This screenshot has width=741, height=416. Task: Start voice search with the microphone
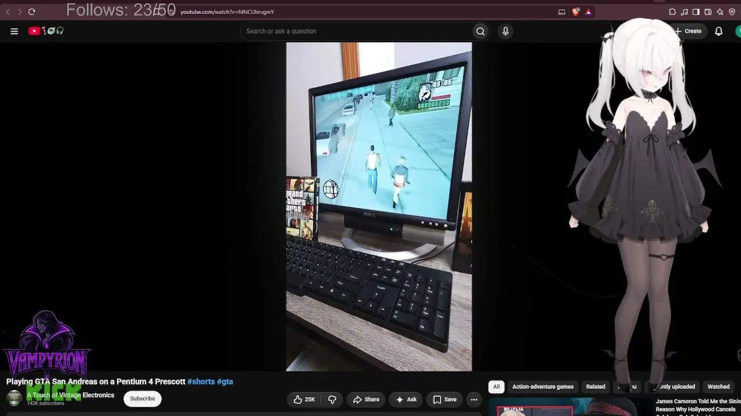(x=505, y=31)
